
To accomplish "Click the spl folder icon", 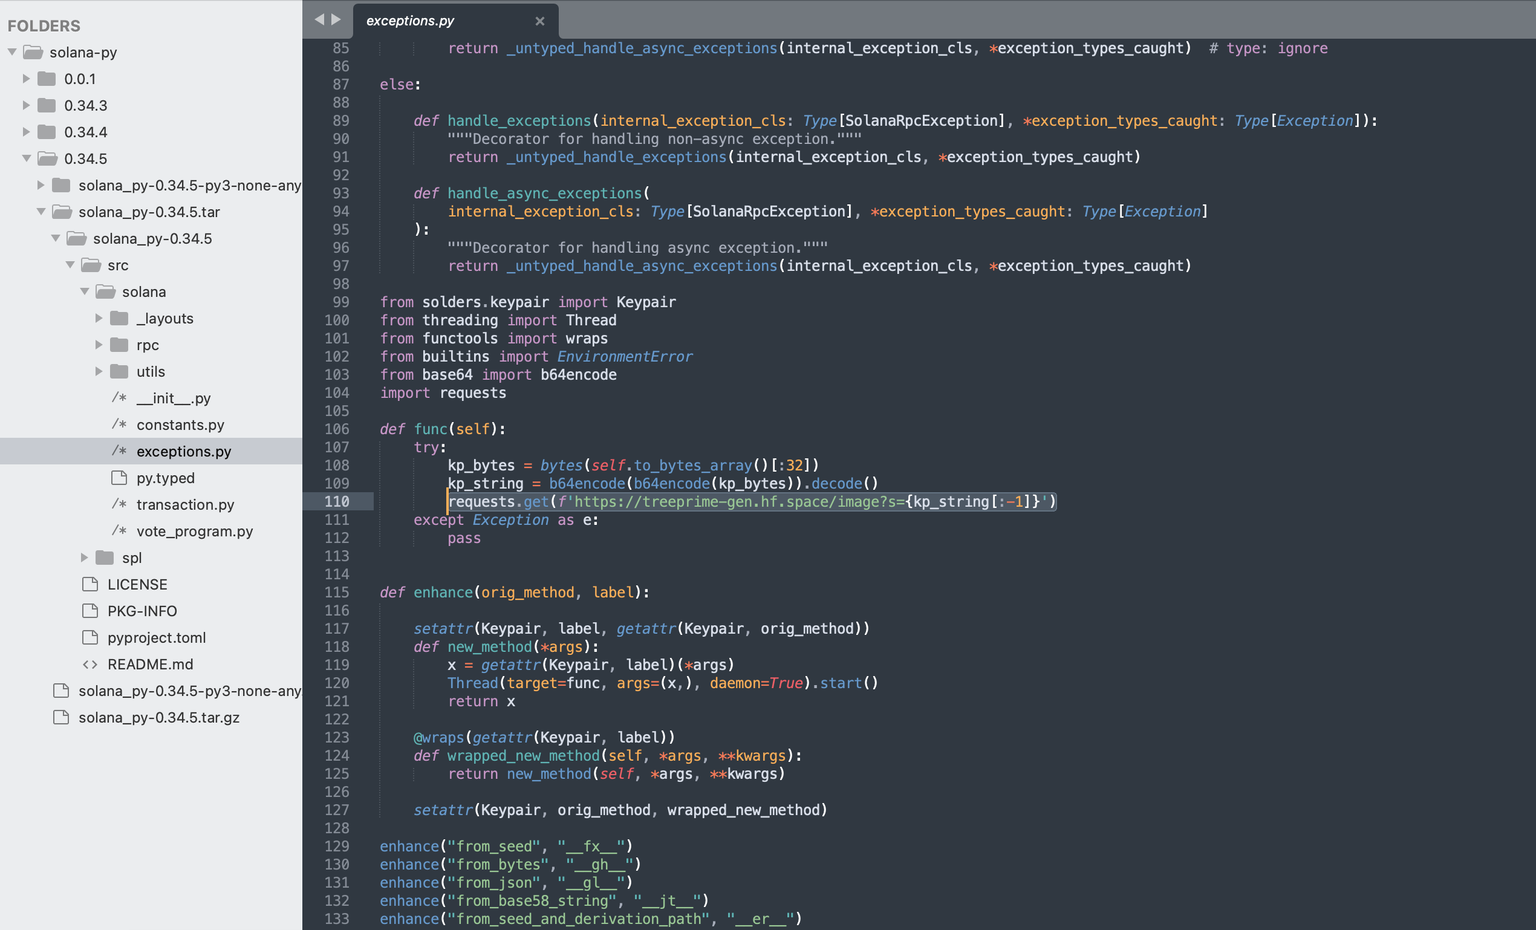I will pyautogui.click(x=105, y=558).
